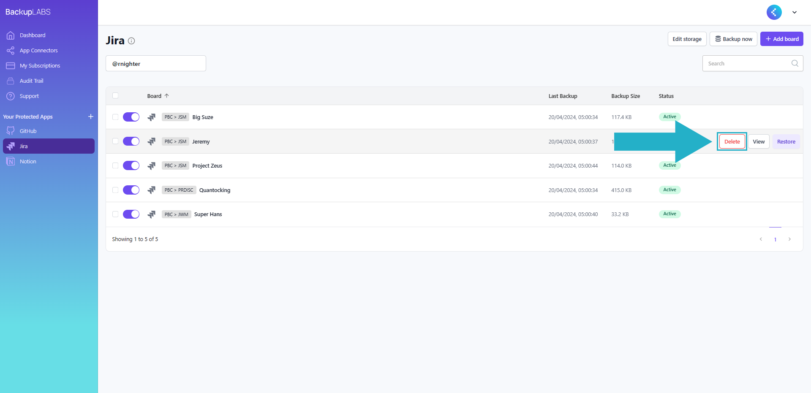Click the Big Suze board name

click(x=203, y=117)
